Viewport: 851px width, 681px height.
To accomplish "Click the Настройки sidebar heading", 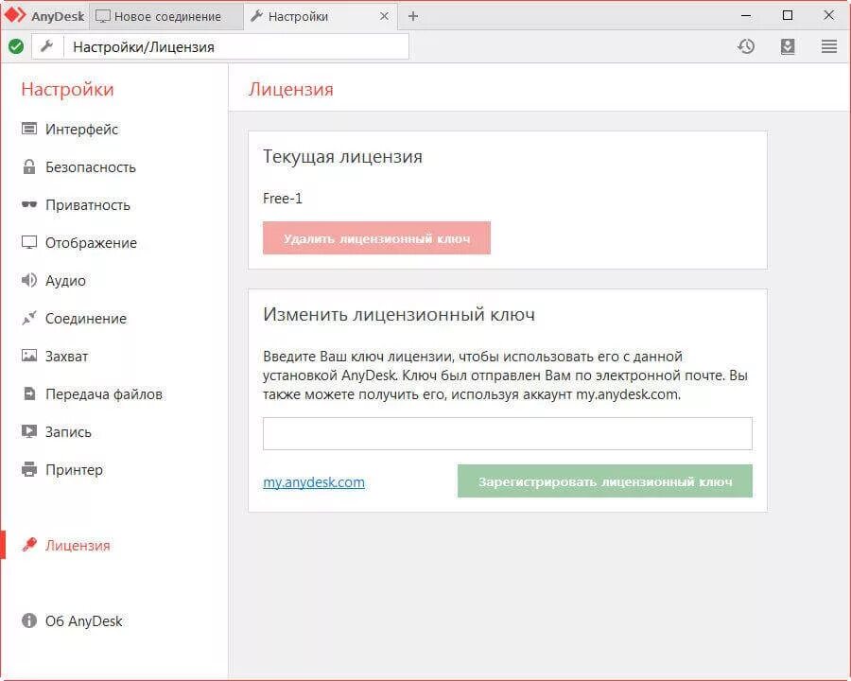I will click(x=67, y=89).
